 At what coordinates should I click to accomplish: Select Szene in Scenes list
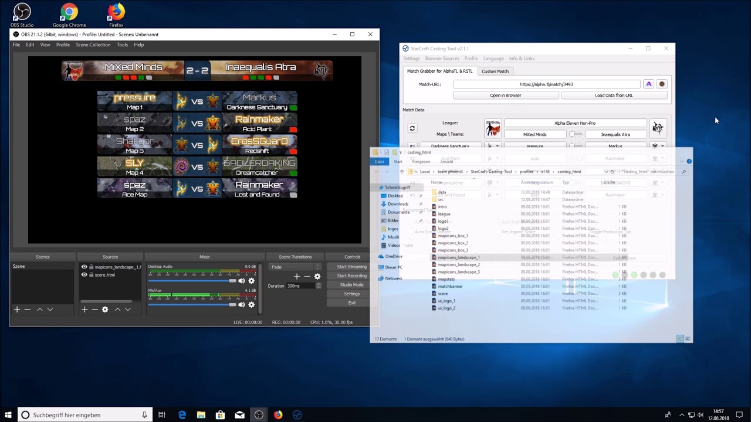(x=43, y=267)
